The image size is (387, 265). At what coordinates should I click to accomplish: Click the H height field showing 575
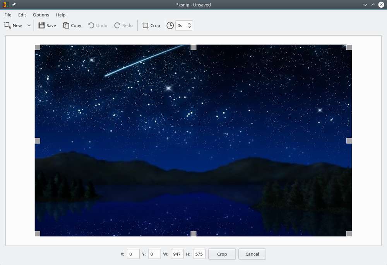tap(199, 254)
